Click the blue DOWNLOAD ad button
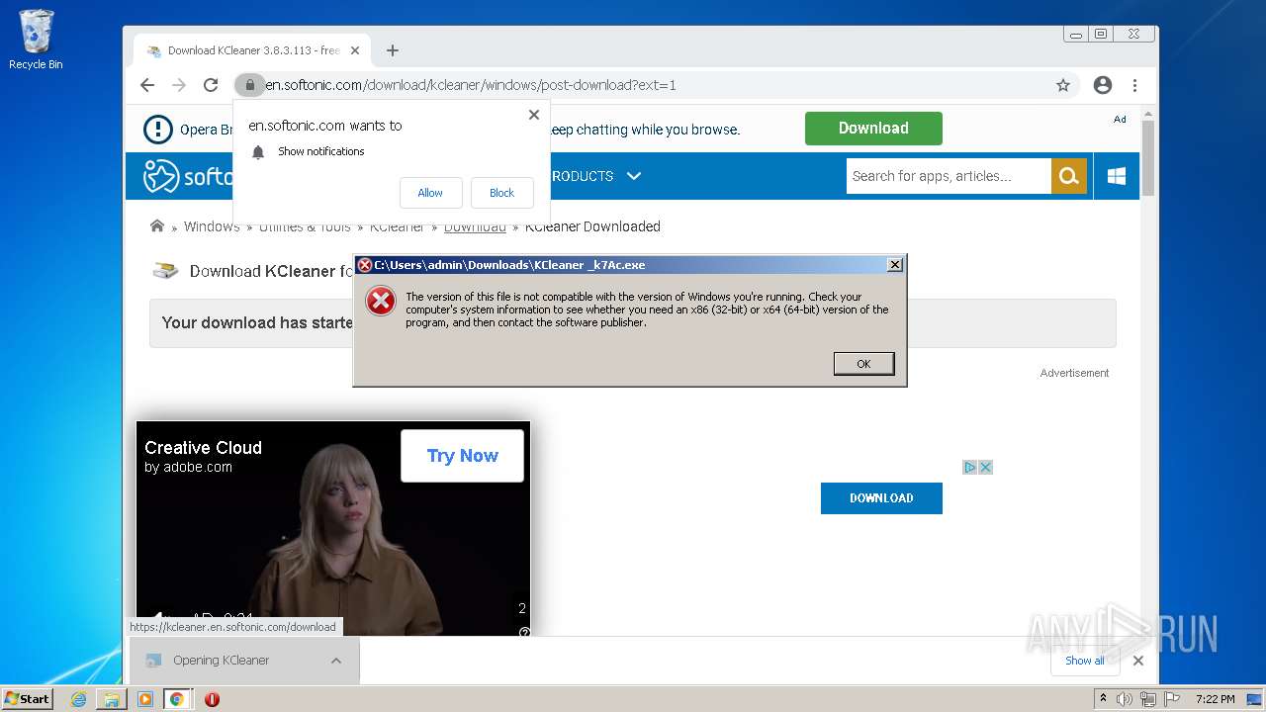1266x712 pixels. [x=881, y=498]
